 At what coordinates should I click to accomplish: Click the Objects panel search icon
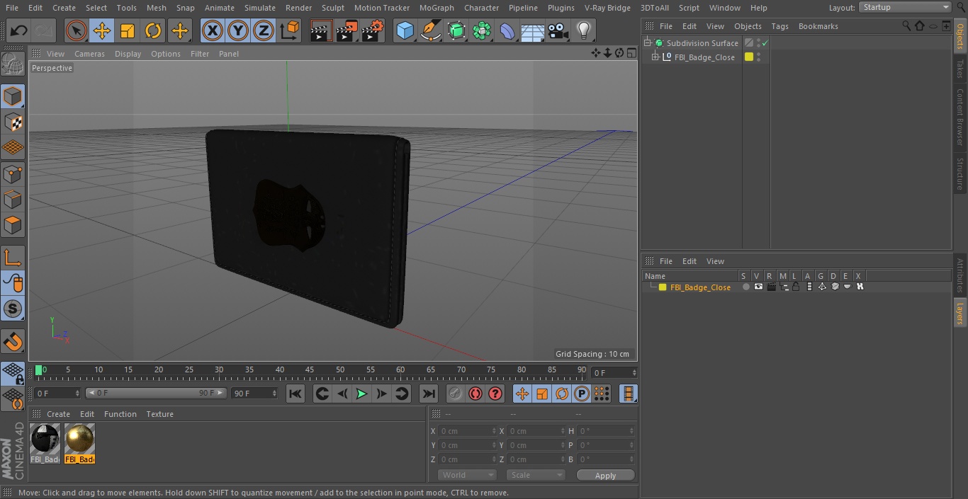click(x=906, y=25)
